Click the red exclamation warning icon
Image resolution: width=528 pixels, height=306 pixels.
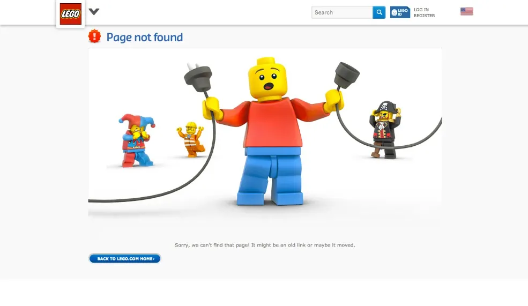[95, 36]
